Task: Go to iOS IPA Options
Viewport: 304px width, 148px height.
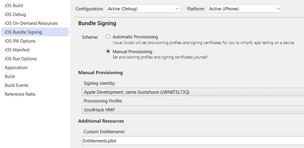Action: 20,41
